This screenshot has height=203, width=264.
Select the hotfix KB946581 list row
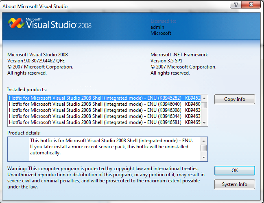[x=105, y=122]
